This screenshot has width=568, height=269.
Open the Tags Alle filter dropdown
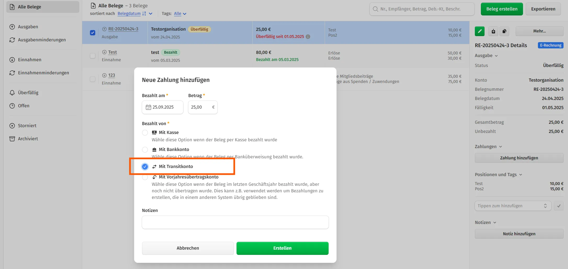[x=184, y=14]
